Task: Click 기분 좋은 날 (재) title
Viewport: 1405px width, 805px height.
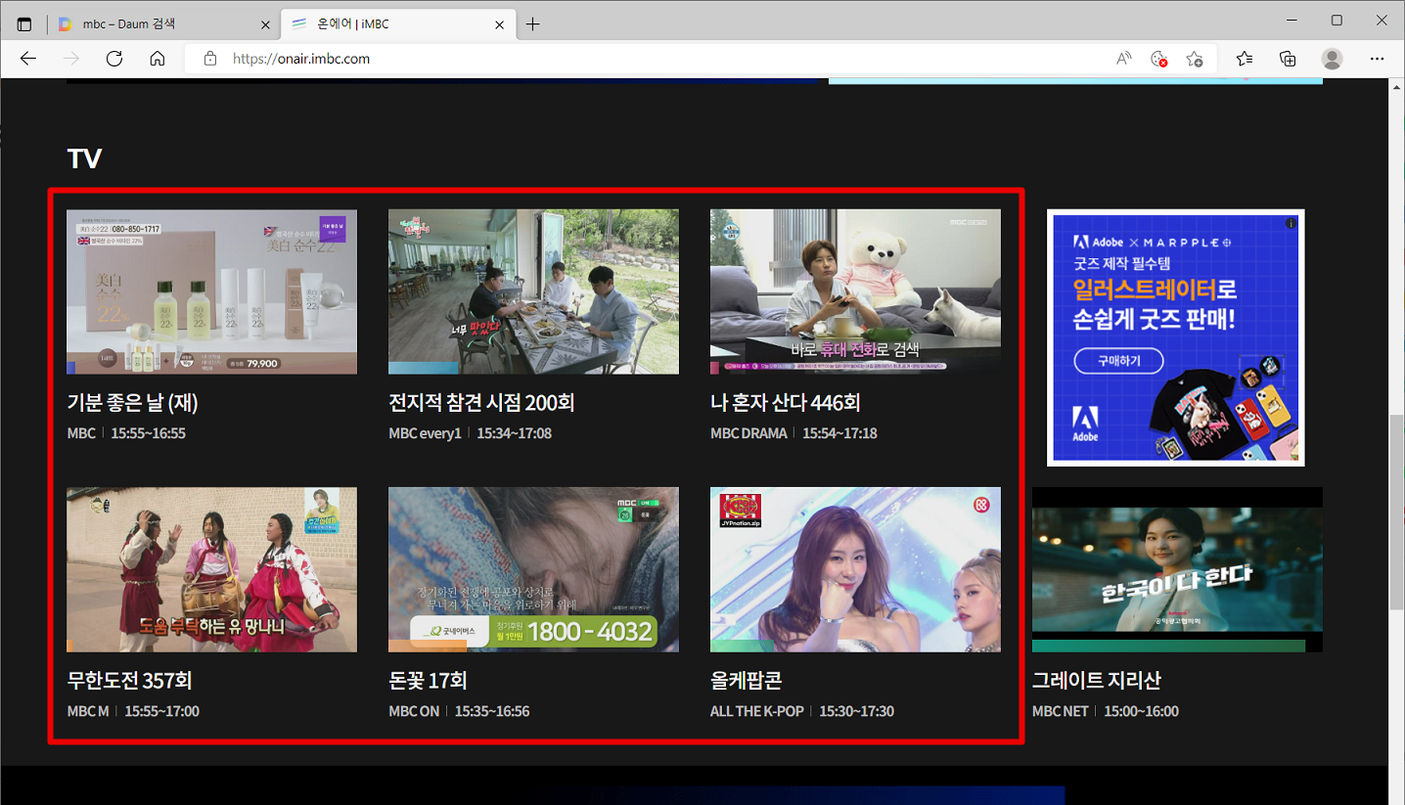Action: click(x=133, y=403)
